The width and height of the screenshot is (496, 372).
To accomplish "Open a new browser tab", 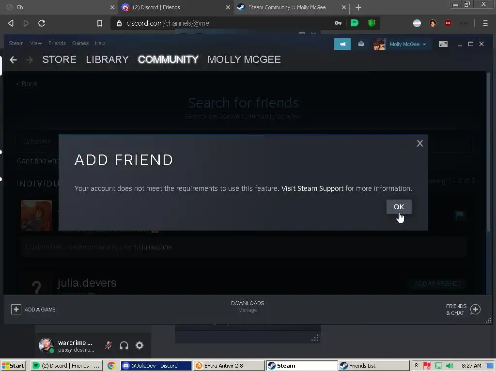I will coord(358,7).
